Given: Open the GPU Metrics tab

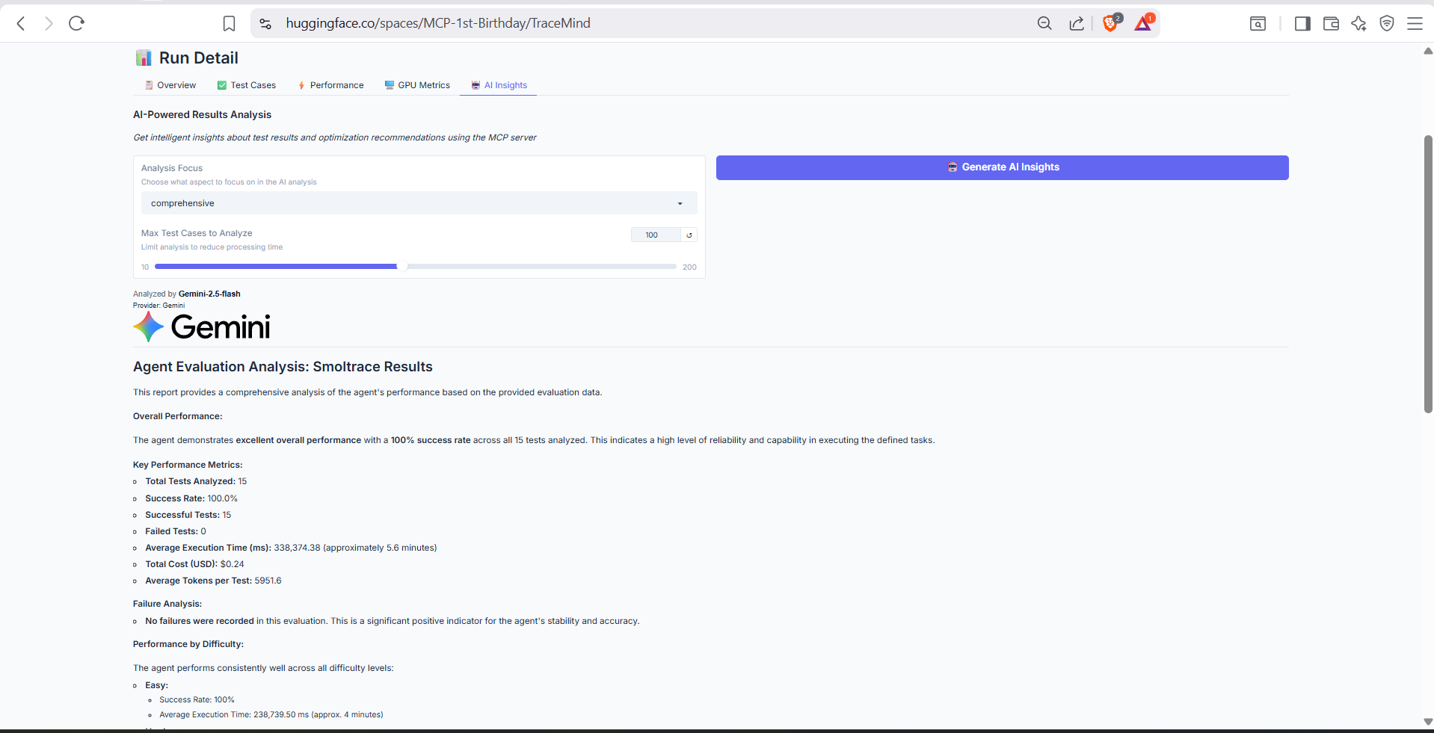Looking at the screenshot, I should [x=417, y=85].
